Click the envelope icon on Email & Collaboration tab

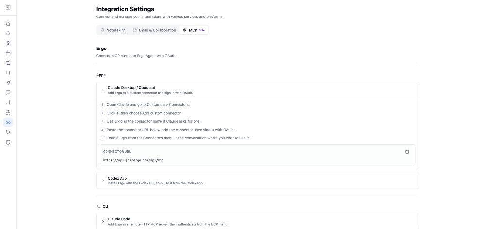(135, 30)
